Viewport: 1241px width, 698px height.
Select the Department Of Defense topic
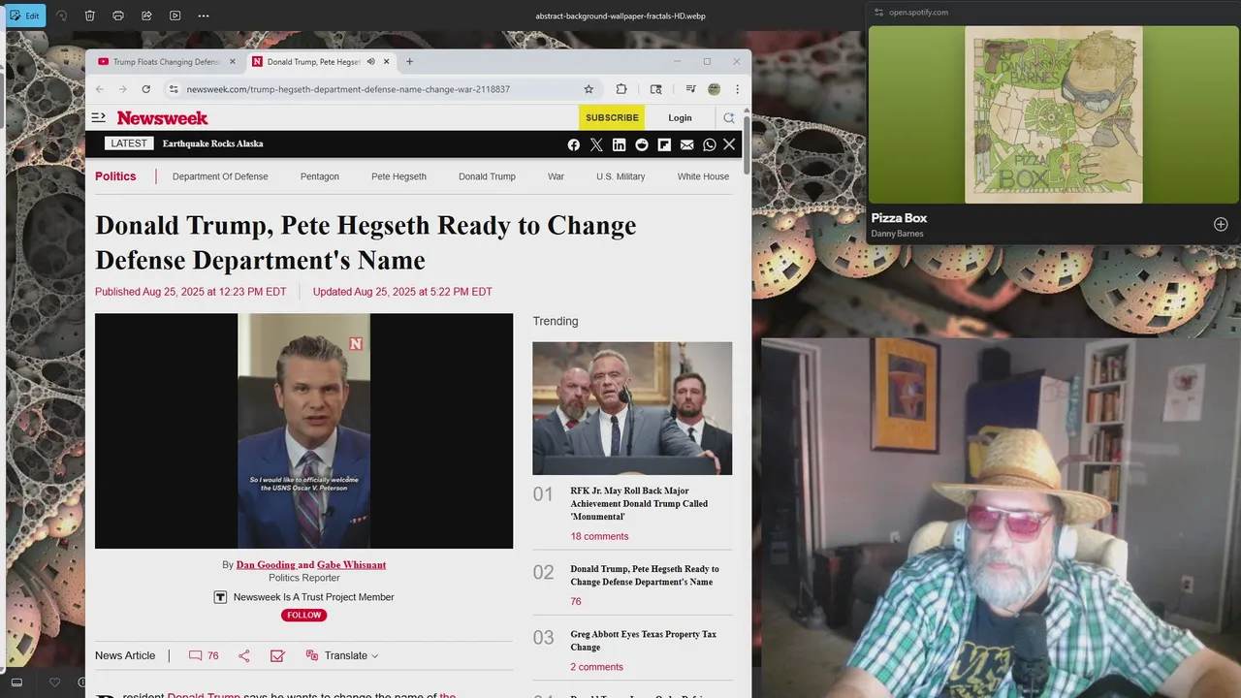pos(220,176)
